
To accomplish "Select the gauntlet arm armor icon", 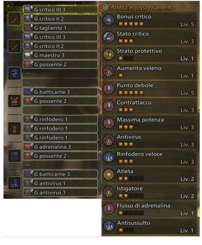I will point(14,129).
